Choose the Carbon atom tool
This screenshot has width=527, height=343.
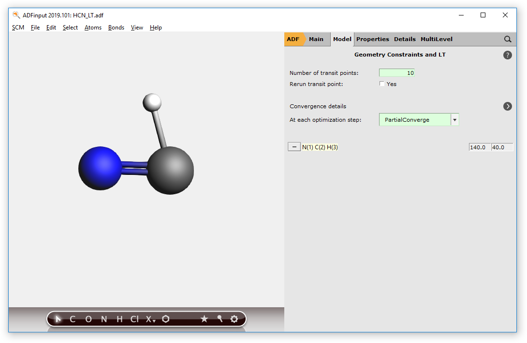(x=72, y=319)
